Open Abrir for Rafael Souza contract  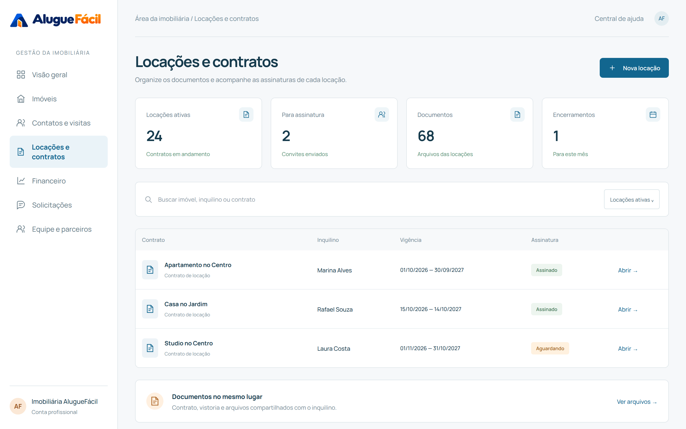point(628,309)
